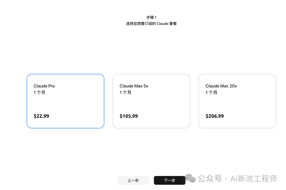Pick the Claude Max 20x plan card

coord(237,101)
